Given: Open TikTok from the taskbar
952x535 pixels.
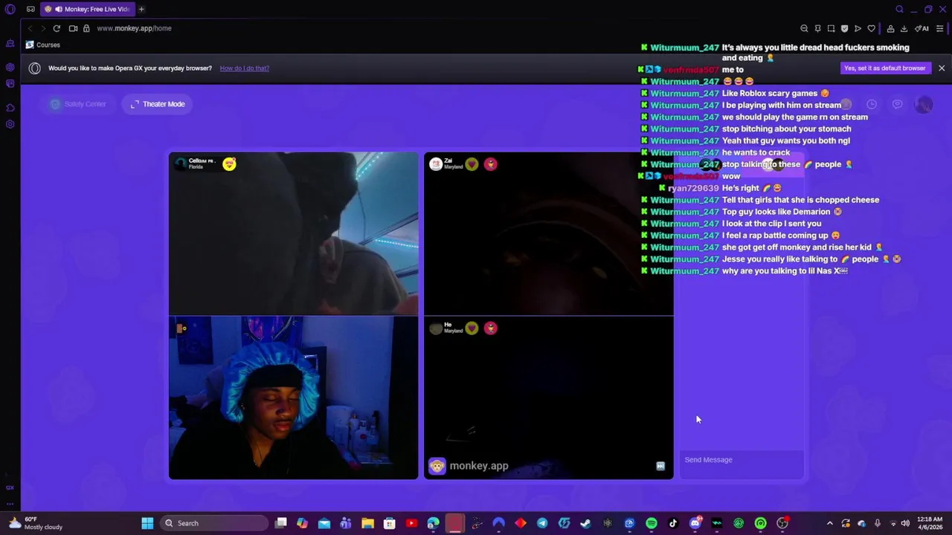Looking at the screenshot, I should [673, 523].
